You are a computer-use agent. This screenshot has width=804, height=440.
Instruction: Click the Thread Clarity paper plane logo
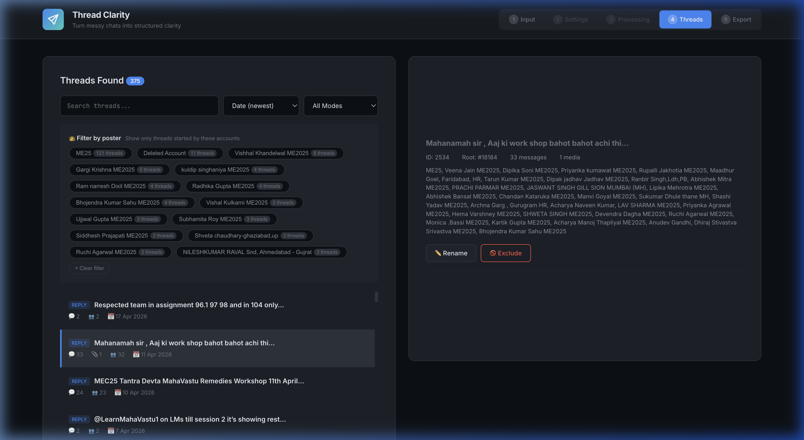point(53,19)
